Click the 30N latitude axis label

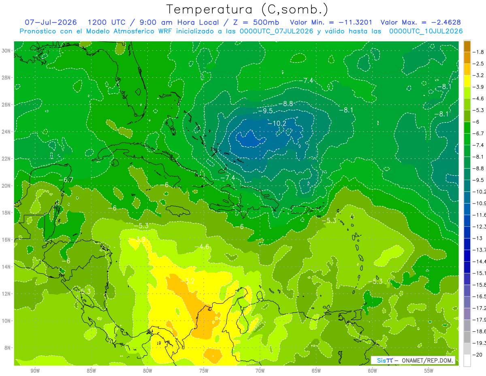click(x=7, y=51)
